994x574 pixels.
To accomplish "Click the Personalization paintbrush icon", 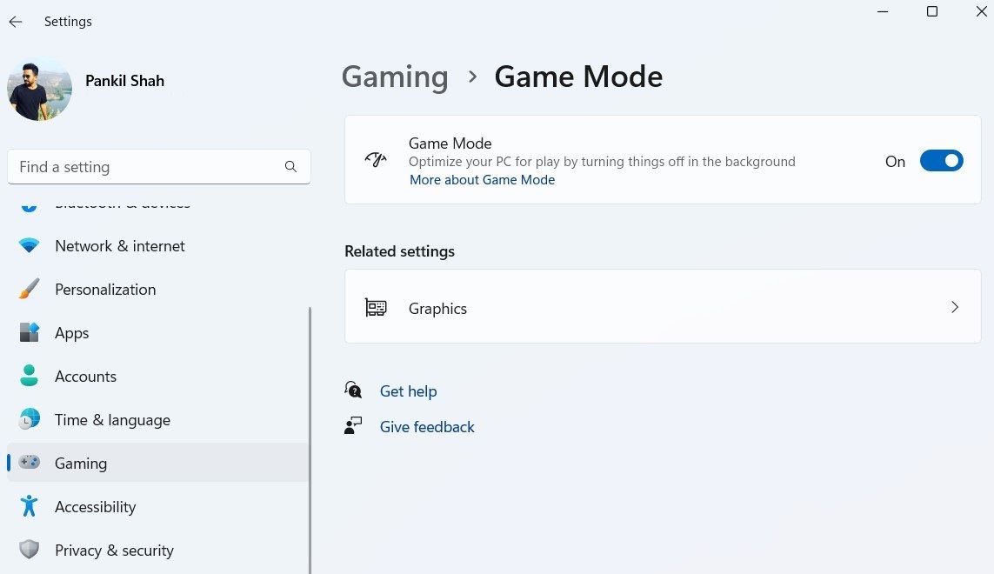I will (30, 290).
